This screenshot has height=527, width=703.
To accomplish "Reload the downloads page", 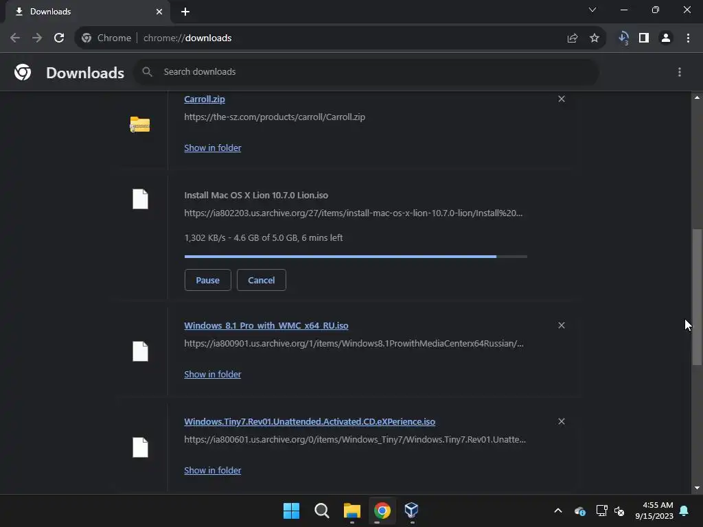I will pyautogui.click(x=59, y=38).
